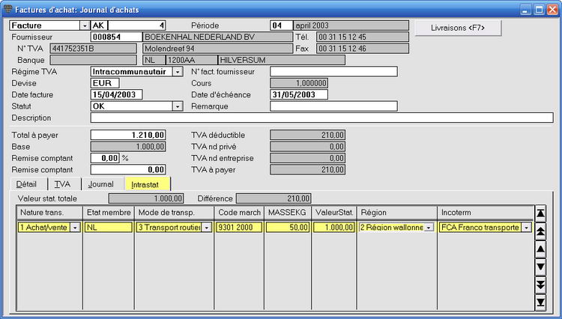Click Code march cell 9301 2000
The image size is (562, 319).
click(239, 228)
